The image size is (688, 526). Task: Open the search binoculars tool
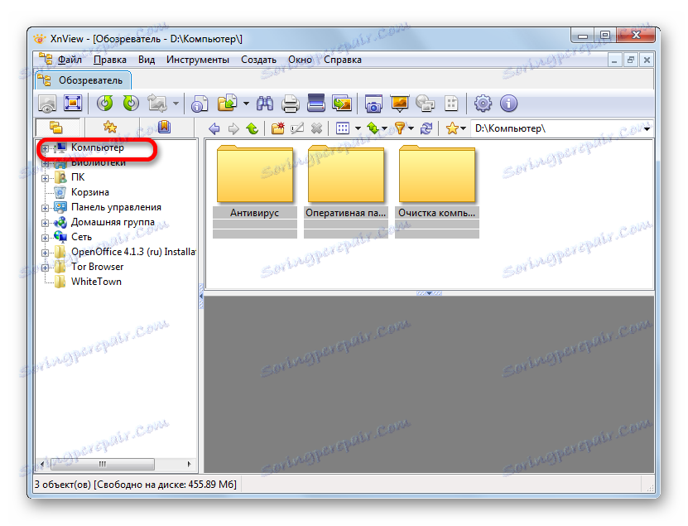[x=265, y=104]
